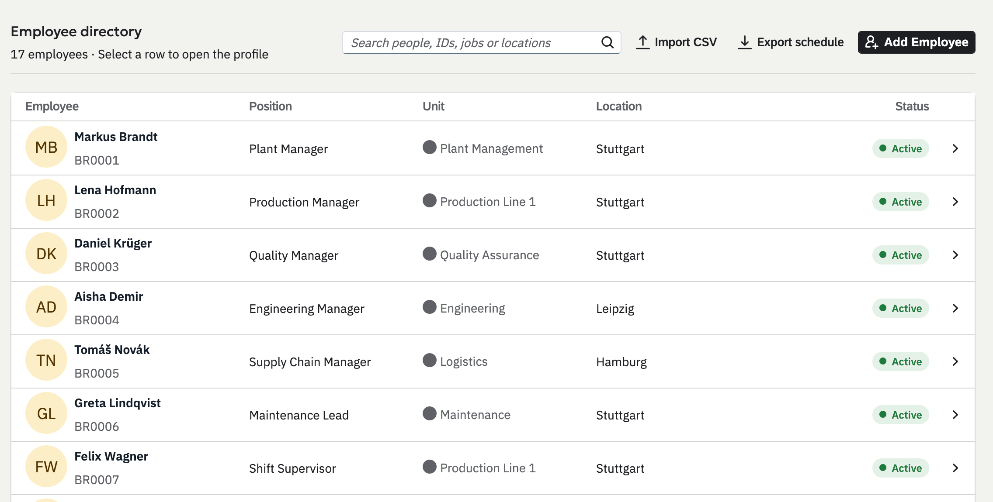Click the Export schedule button
This screenshot has width=993, height=502.
pos(791,42)
